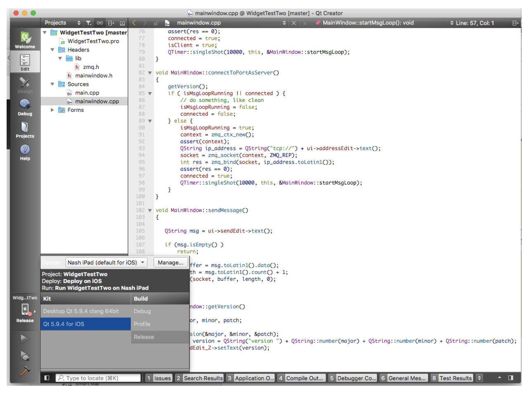
Task: Open the Projects mode in sidebar
Action: (x=25, y=129)
